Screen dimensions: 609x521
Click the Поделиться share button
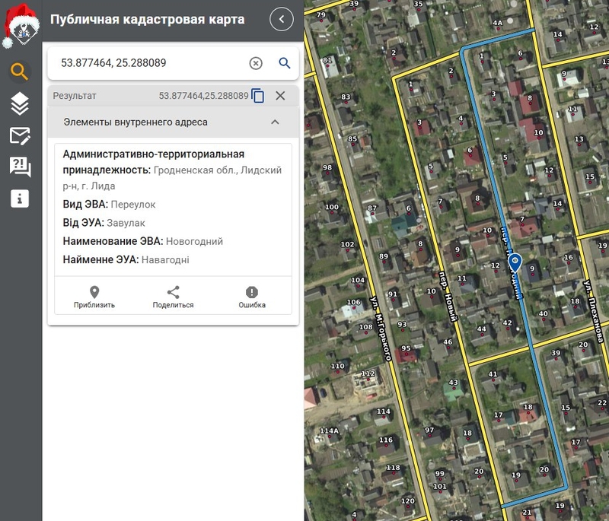click(x=173, y=297)
